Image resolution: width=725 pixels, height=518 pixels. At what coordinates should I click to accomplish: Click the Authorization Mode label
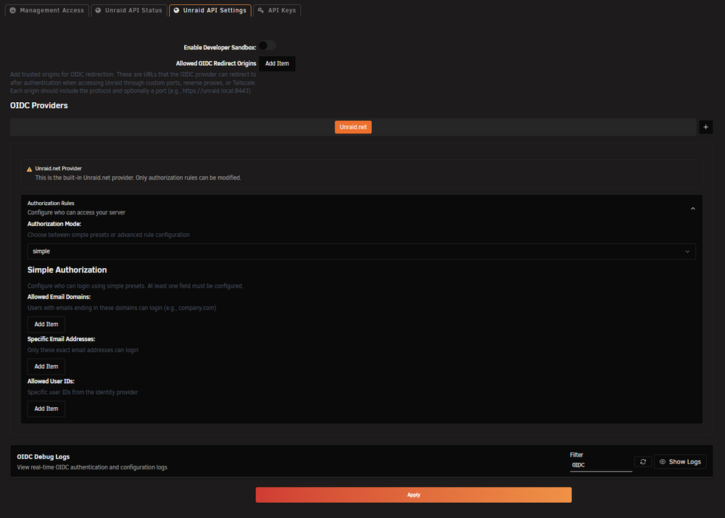tap(54, 224)
